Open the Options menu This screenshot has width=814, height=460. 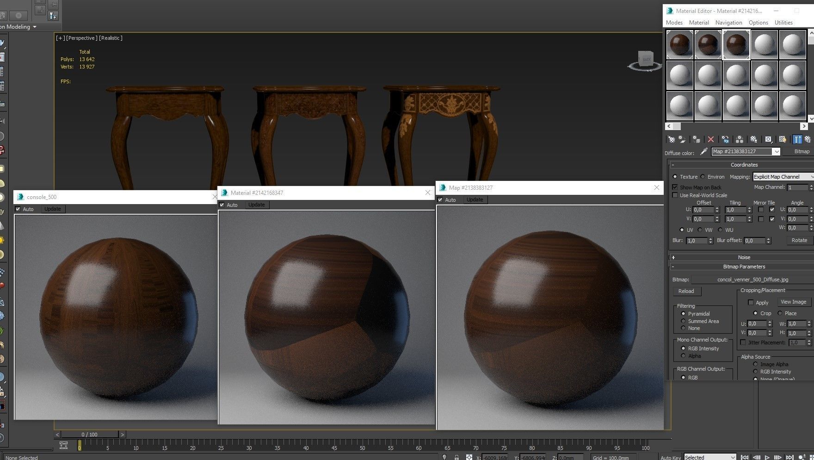click(758, 22)
